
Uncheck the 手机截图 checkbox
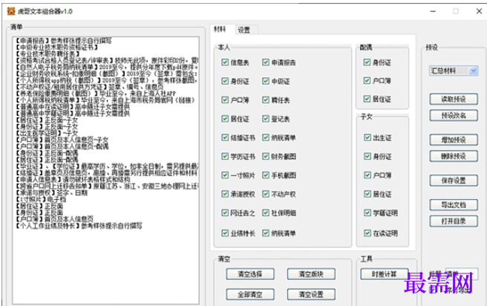(266, 175)
